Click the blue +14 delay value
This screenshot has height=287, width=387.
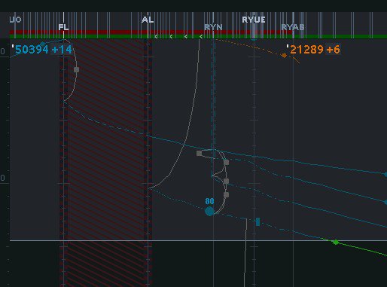[x=62, y=50]
